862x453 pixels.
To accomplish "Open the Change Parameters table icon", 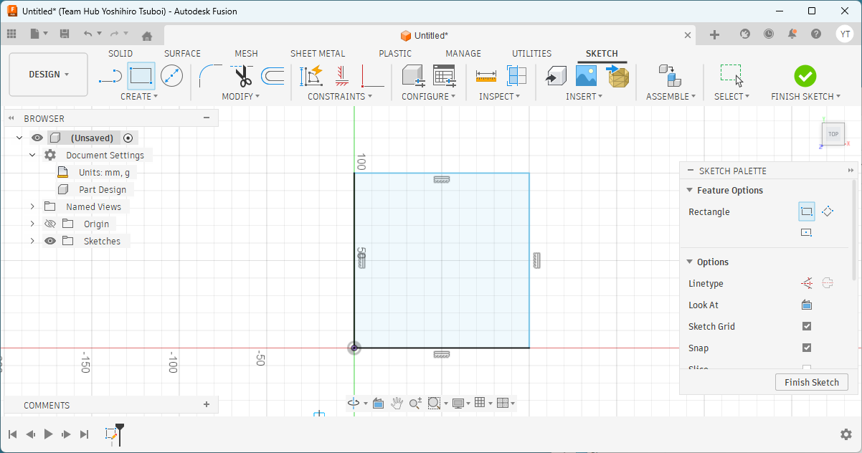I will coord(444,75).
